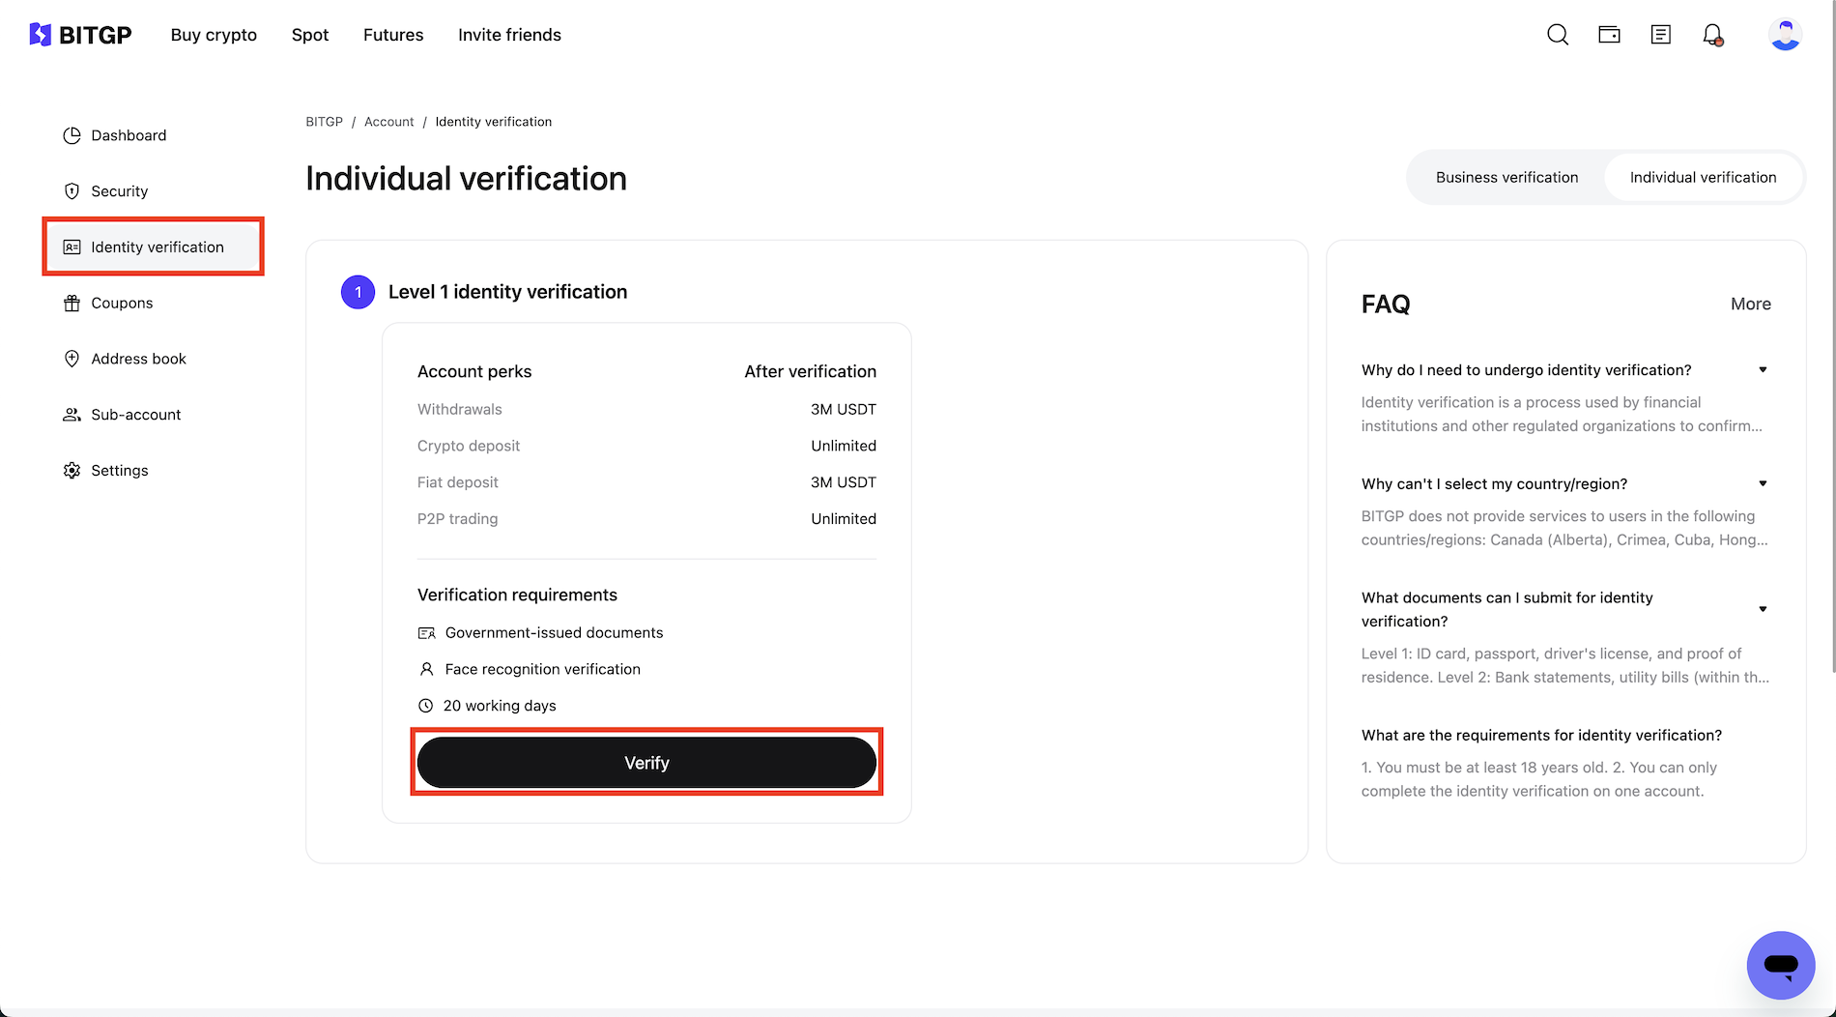Click 'After verification' column header
The width and height of the screenshot is (1836, 1017).
(810, 372)
